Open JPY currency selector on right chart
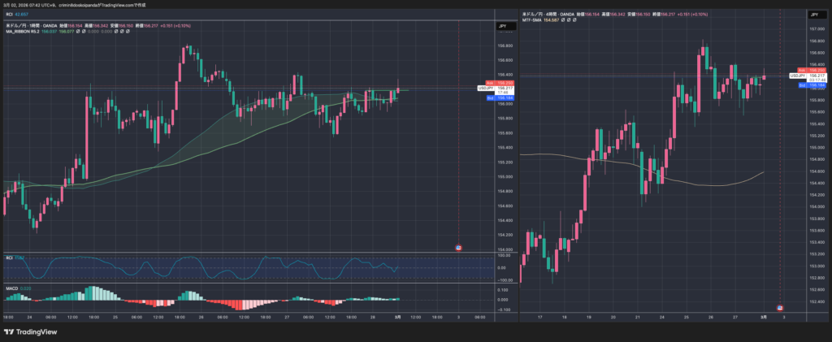This screenshot has width=832, height=342. click(x=813, y=15)
